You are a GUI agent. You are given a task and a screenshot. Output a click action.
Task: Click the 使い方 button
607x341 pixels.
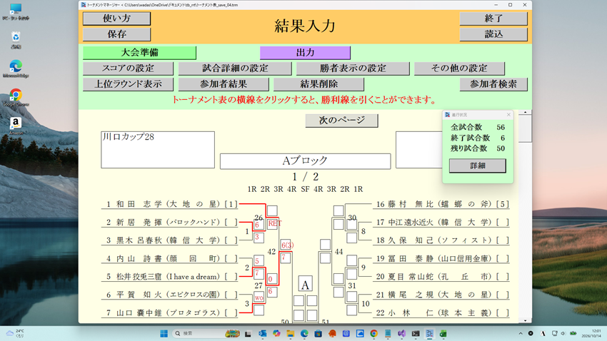(x=116, y=19)
